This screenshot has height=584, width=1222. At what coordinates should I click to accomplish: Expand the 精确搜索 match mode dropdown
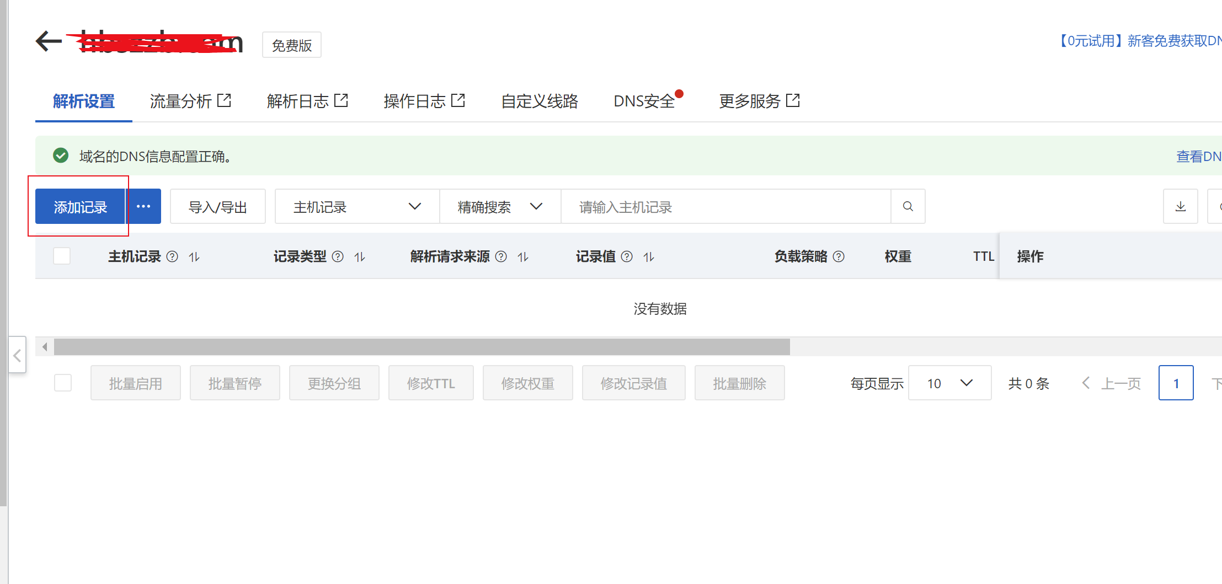click(x=500, y=207)
